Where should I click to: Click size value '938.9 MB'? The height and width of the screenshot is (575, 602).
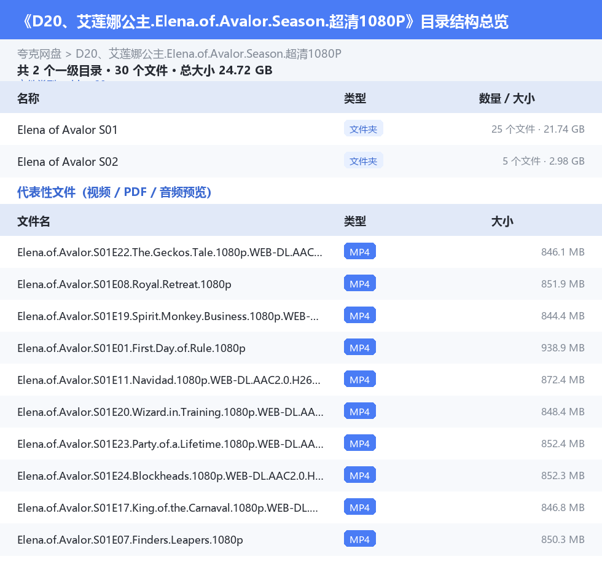563,347
